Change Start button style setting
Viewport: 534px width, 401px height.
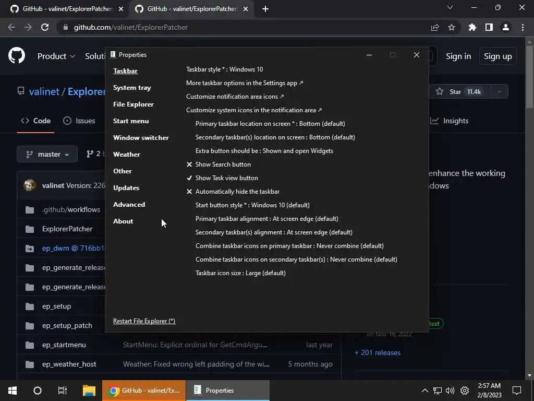pos(252,205)
